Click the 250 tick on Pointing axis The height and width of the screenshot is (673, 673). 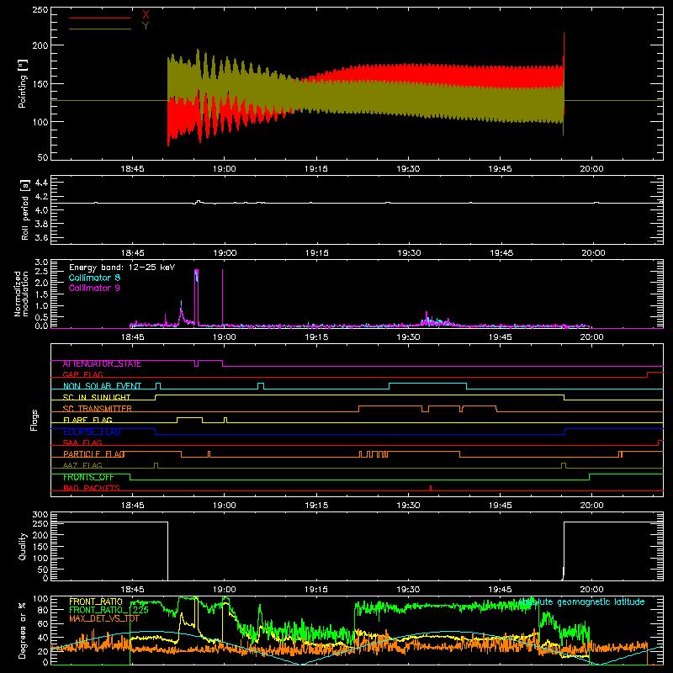[x=40, y=9]
